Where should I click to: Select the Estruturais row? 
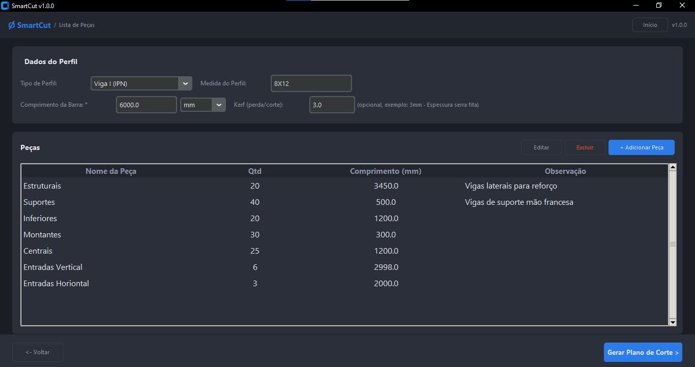tap(344, 186)
